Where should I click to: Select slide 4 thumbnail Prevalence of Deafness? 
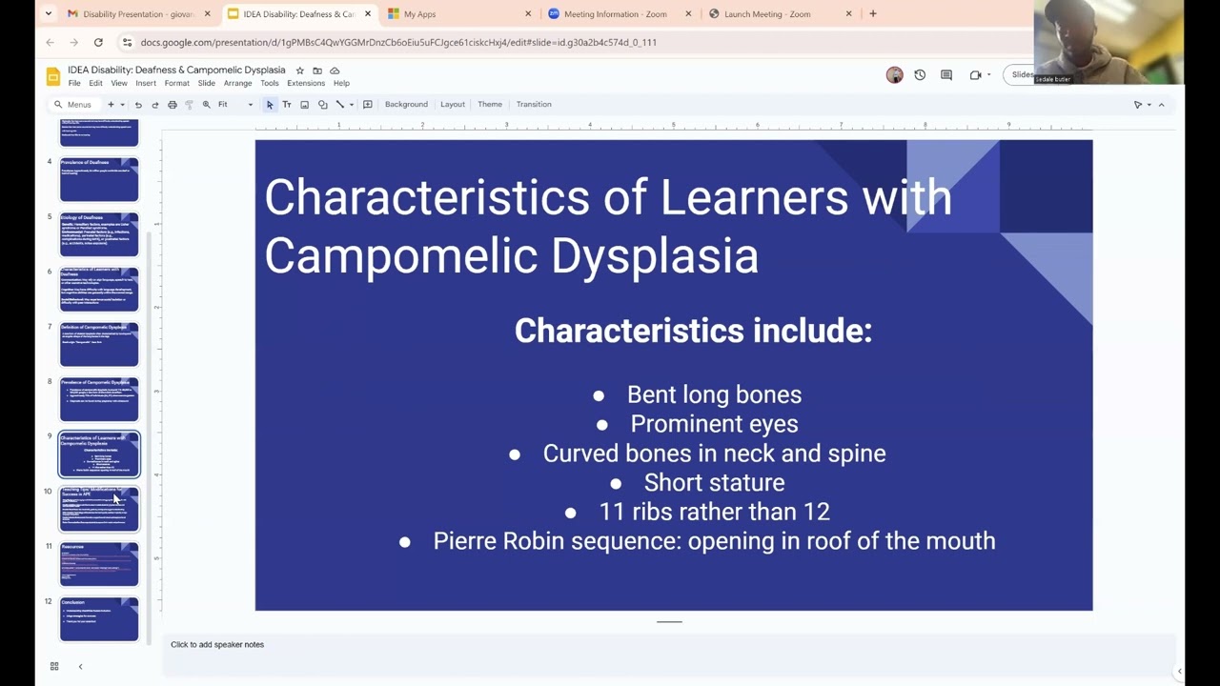[99, 180]
